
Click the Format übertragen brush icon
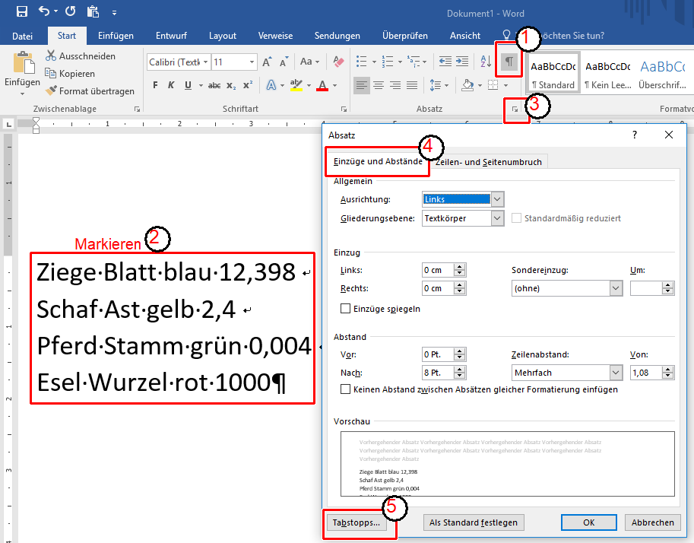[x=51, y=90]
